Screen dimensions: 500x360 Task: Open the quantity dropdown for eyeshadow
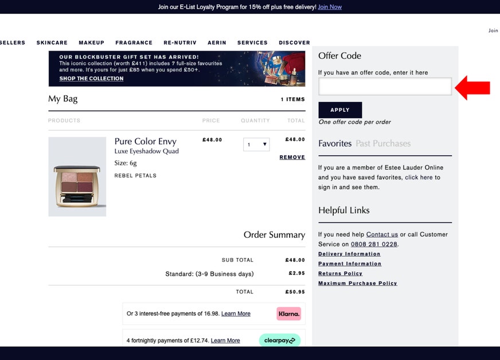tap(256, 144)
